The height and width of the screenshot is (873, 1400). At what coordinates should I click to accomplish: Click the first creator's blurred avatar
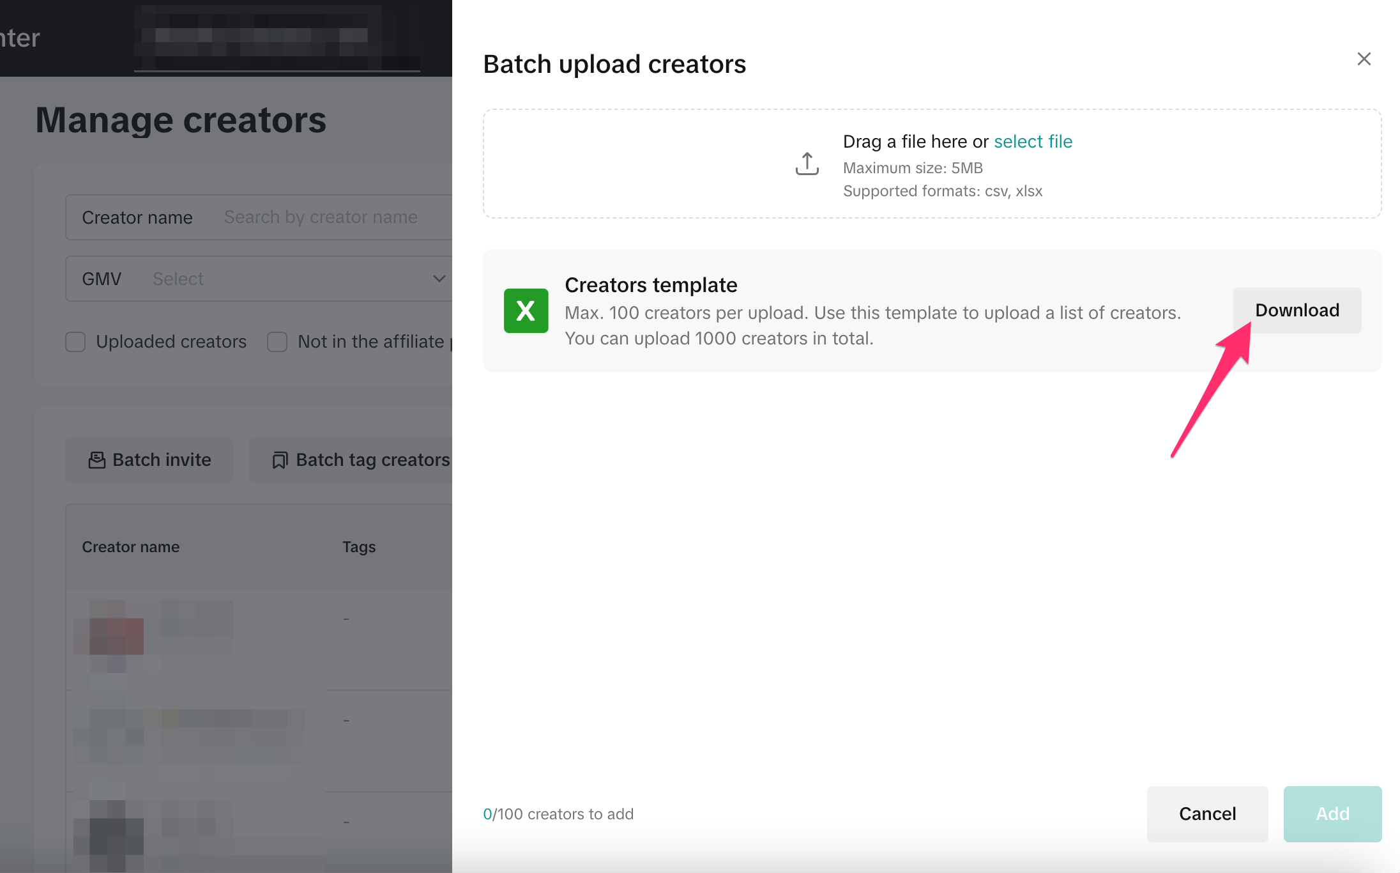tap(117, 636)
